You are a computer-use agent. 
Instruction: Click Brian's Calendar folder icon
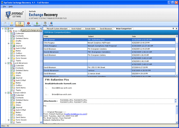[x=14, y=33]
